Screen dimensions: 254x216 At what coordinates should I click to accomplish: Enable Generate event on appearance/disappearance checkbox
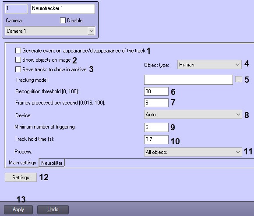click(x=18, y=50)
